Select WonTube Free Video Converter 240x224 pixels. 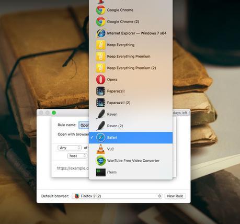pyautogui.click(x=131, y=161)
